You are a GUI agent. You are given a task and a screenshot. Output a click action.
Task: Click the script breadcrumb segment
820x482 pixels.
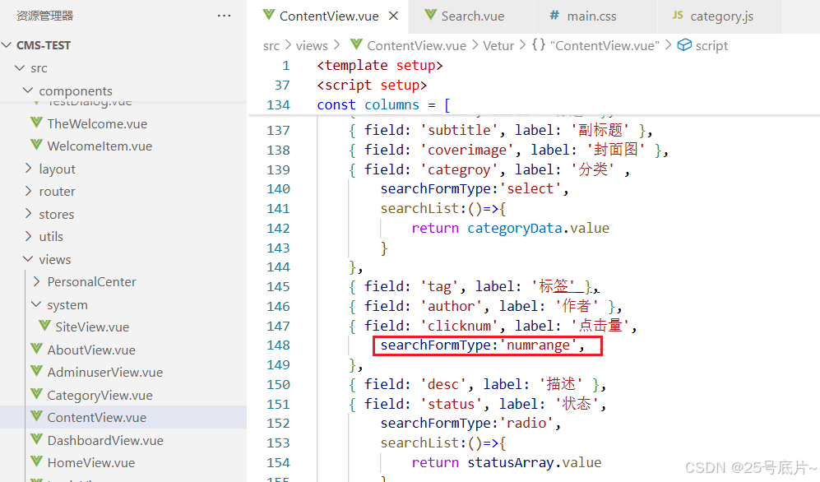pyautogui.click(x=711, y=46)
